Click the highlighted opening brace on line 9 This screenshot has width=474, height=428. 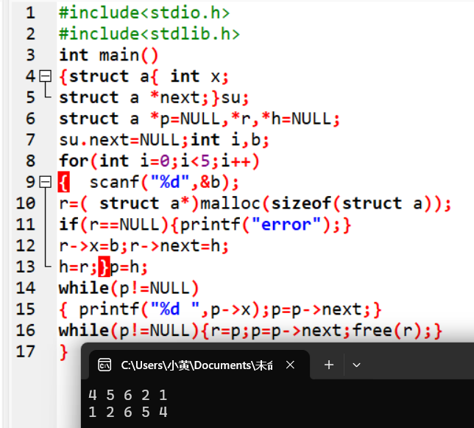pos(63,182)
